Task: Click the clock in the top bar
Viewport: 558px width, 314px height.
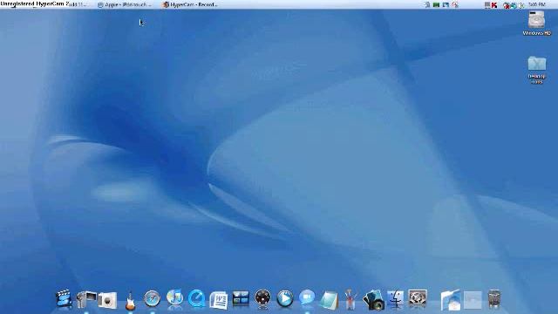Action: 537,4
